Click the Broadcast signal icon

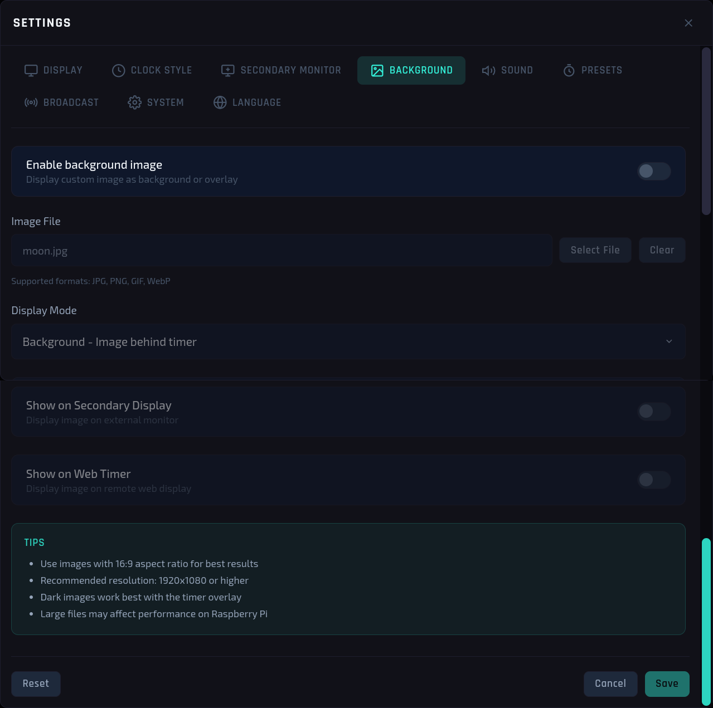[x=31, y=102]
